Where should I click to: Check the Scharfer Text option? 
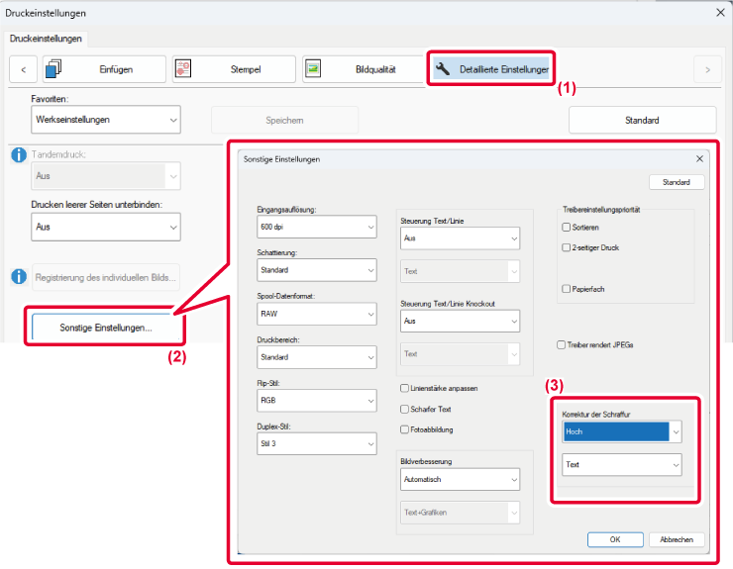coord(404,409)
